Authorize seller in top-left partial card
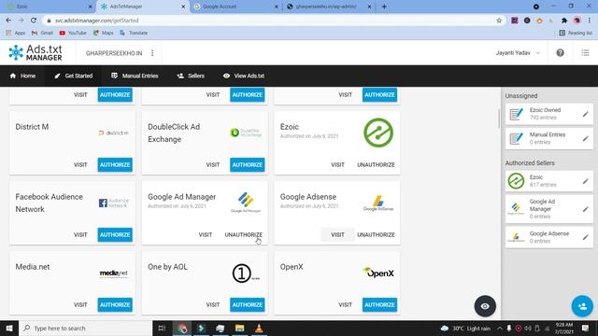This screenshot has width=598, height=336. 115,95
